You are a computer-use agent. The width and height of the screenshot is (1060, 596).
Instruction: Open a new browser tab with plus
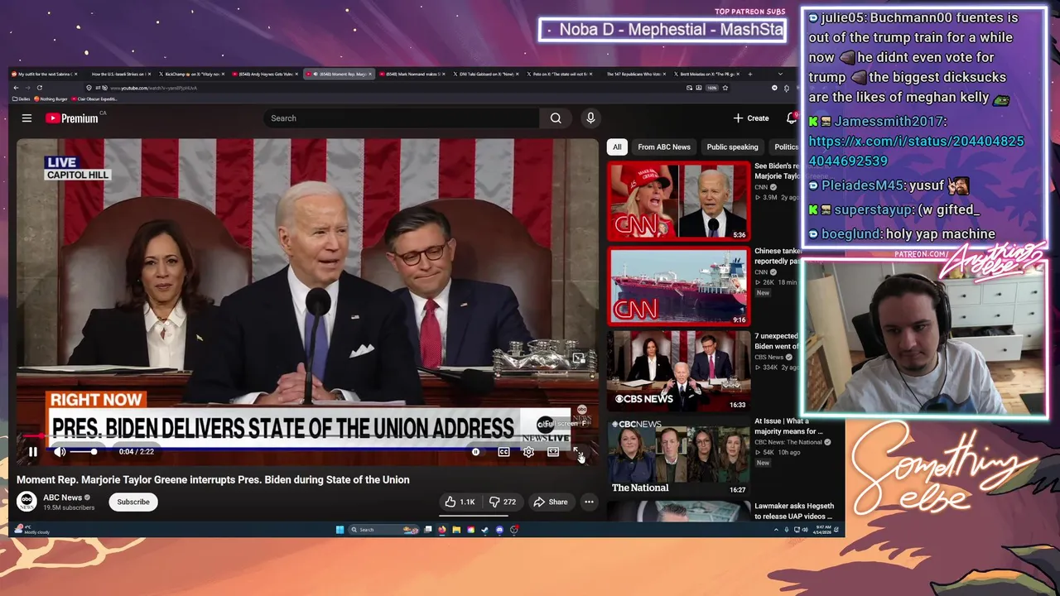pos(750,74)
